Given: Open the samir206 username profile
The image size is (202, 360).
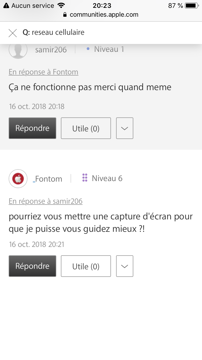Looking at the screenshot, I should tap(51, 50).
